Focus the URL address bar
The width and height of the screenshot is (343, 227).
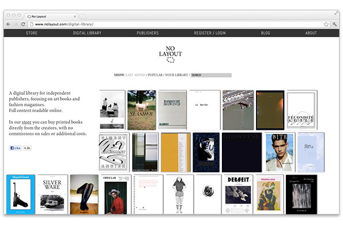178,24
